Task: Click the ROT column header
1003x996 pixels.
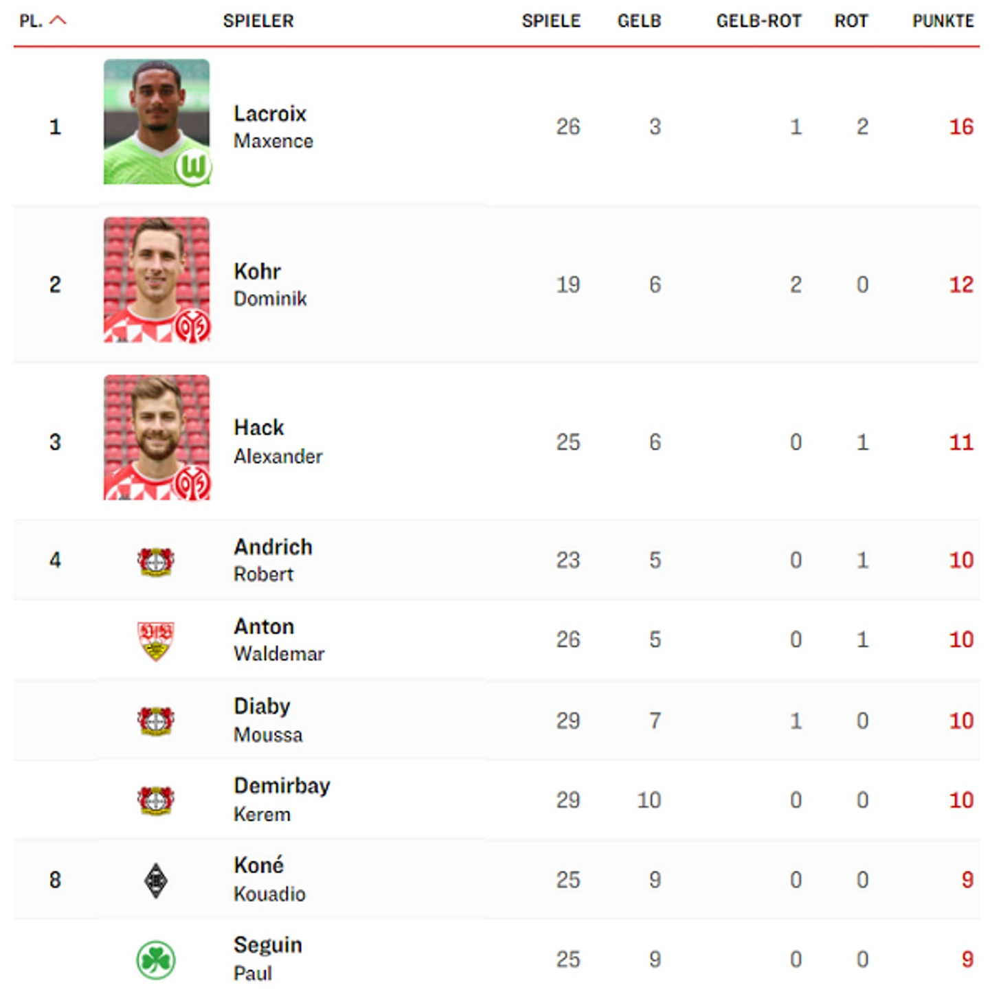Action: click(x=851, y=21)
